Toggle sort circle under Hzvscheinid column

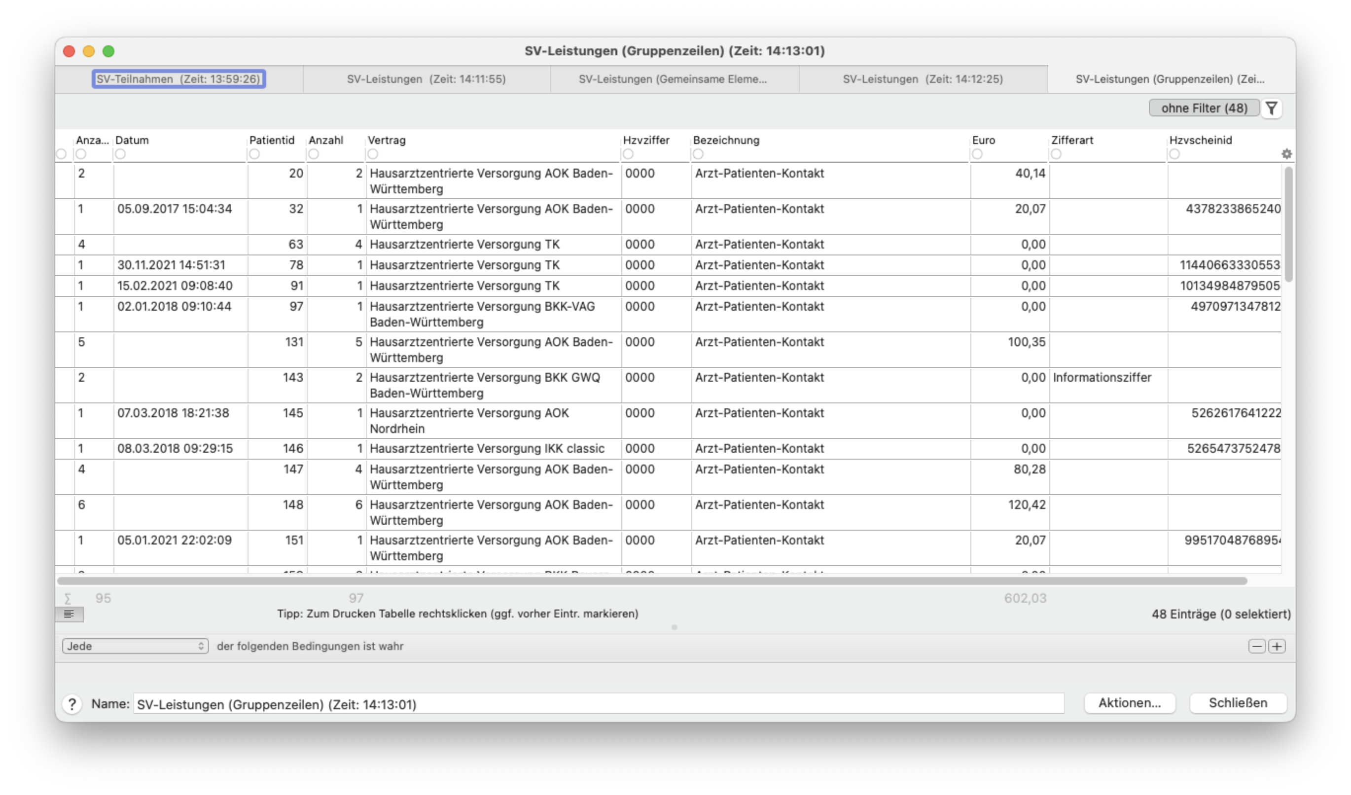1174,154
